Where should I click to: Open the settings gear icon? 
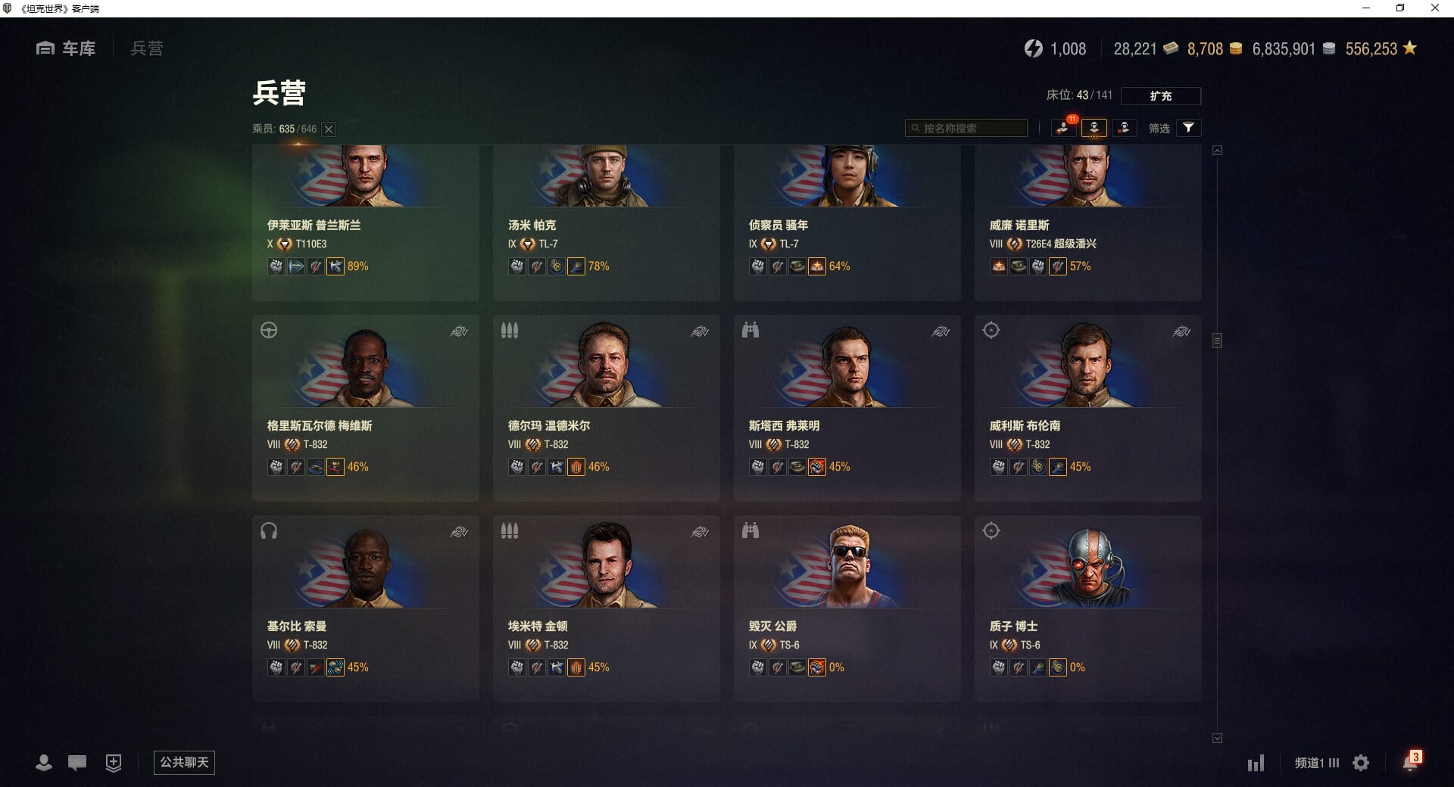click(x=1361, y=763)
